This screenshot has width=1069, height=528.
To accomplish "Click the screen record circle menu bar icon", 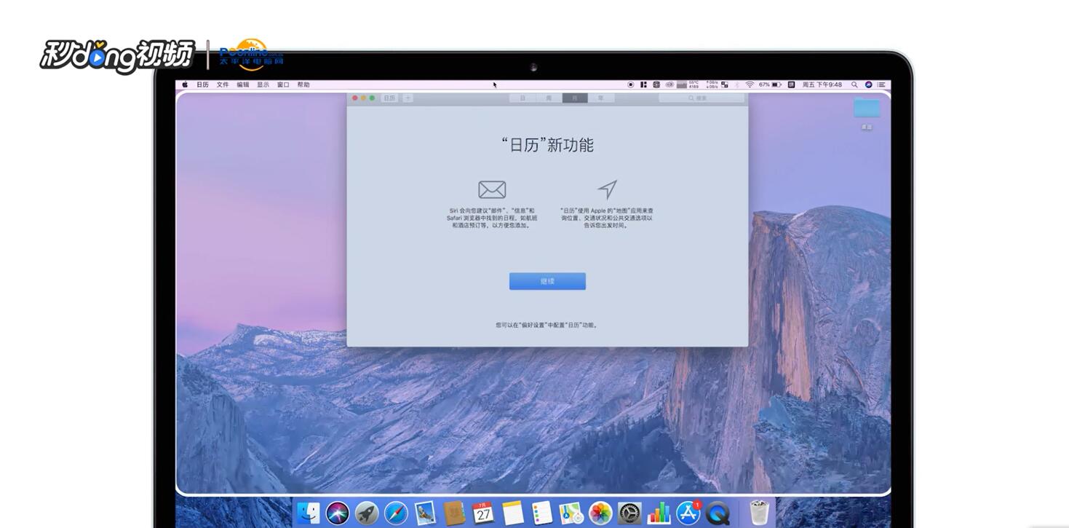I will 630,84.
